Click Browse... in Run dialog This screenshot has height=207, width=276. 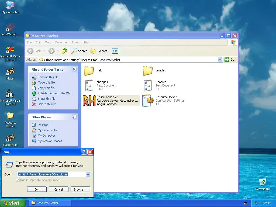coord(80,189)
